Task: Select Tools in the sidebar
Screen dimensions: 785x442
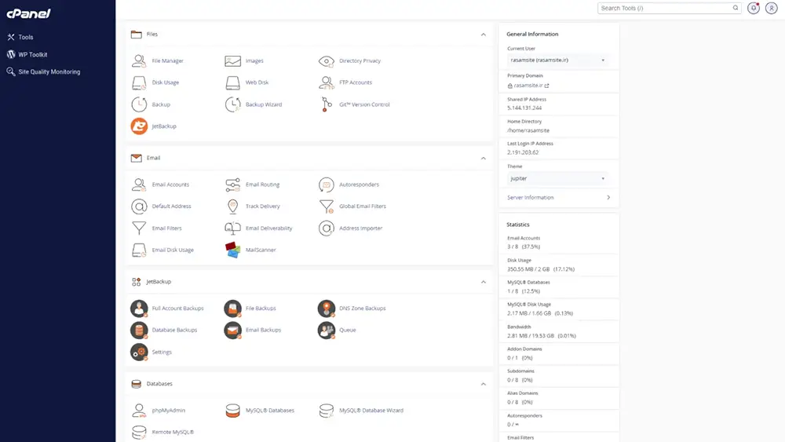Action: coord(26,37)
